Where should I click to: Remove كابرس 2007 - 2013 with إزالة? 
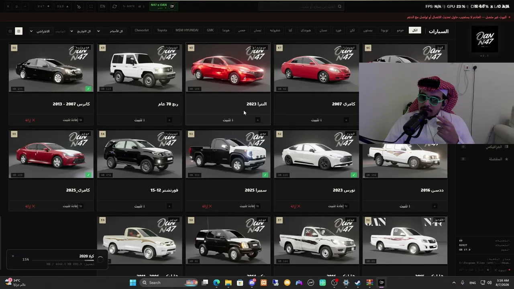point(30,120)
